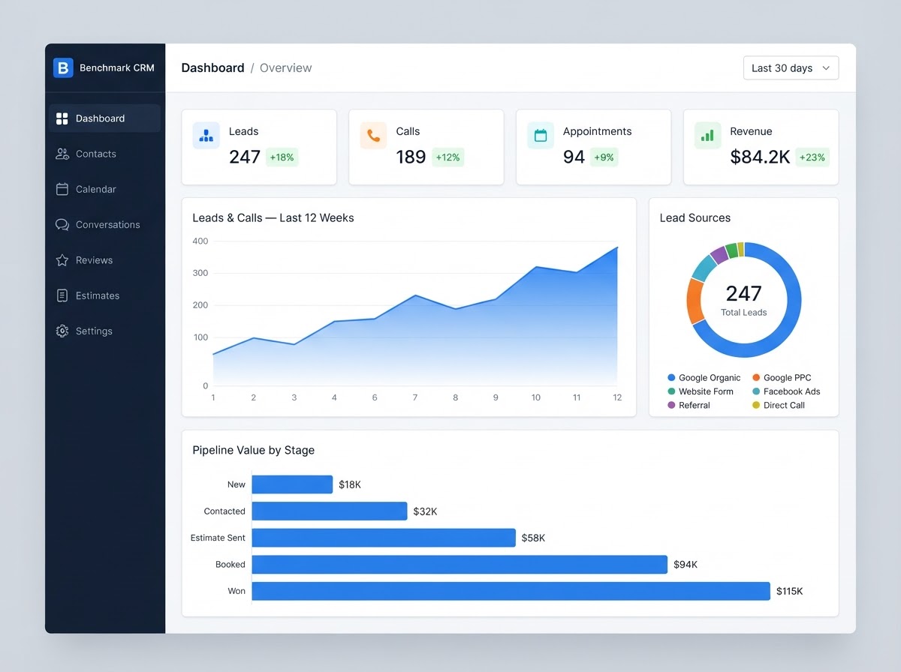Click the Booked stage pipeline bar

(460, 565)
